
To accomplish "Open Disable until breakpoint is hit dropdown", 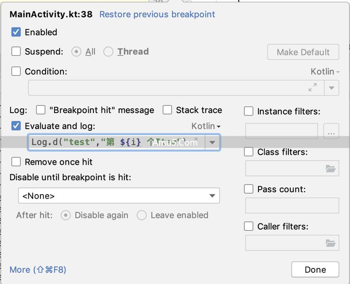I will 119,195.
